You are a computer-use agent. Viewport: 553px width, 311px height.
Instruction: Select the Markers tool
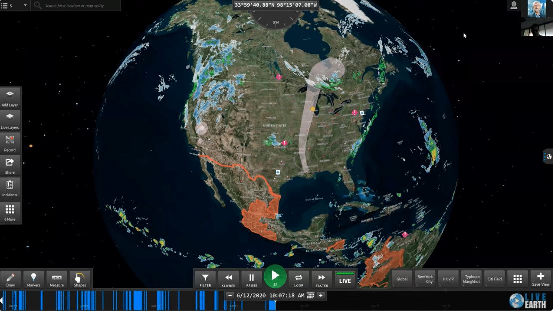pos(34,279)
